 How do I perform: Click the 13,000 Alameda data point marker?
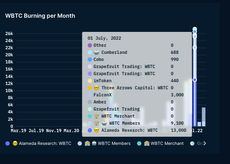click(x=195, y=80)
